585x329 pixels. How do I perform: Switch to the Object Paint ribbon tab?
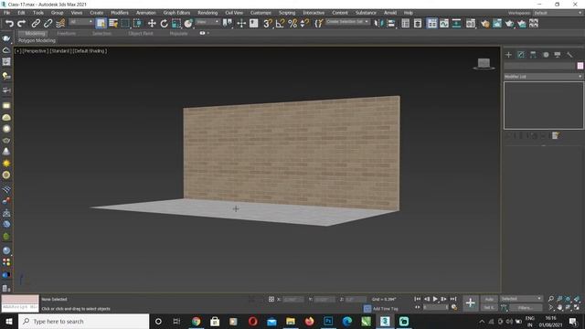[x=141, y=33]
